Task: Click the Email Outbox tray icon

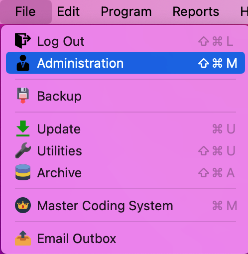Action: click(23, 238)
